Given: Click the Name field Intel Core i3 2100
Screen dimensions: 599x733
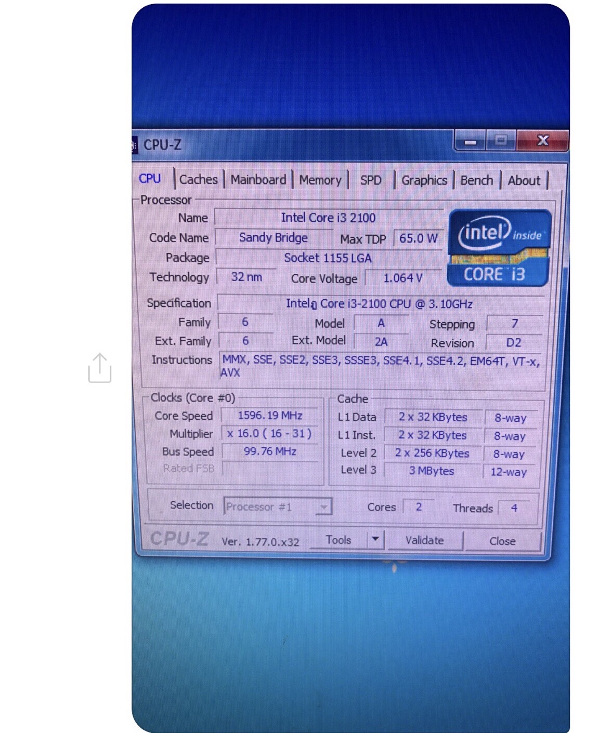Looking at the screenshot, I should [x=329, y=218].
